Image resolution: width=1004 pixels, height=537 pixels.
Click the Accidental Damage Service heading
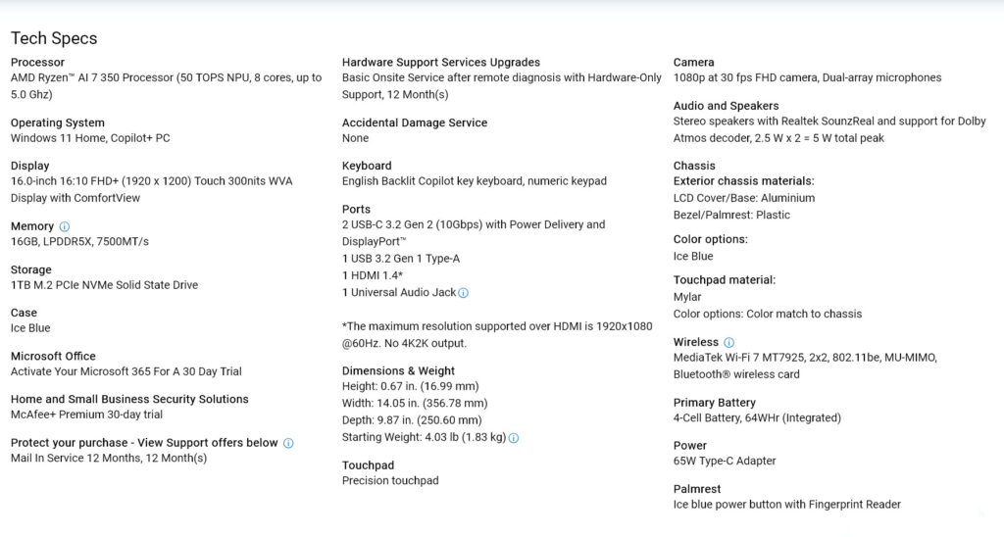415,122
